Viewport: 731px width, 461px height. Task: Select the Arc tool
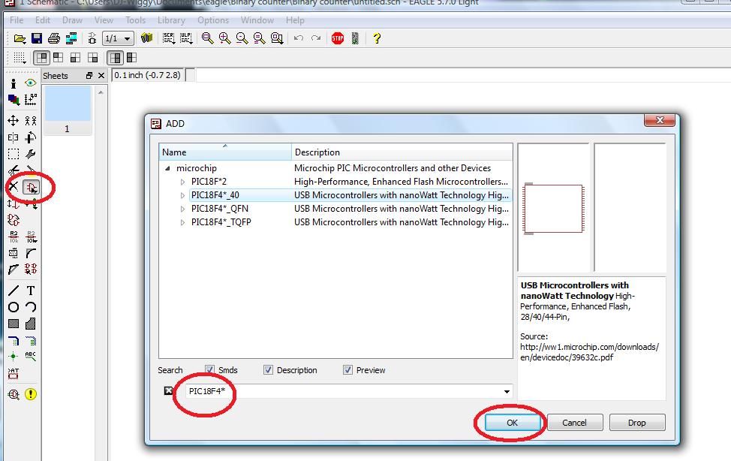click(x=31, y=307)
